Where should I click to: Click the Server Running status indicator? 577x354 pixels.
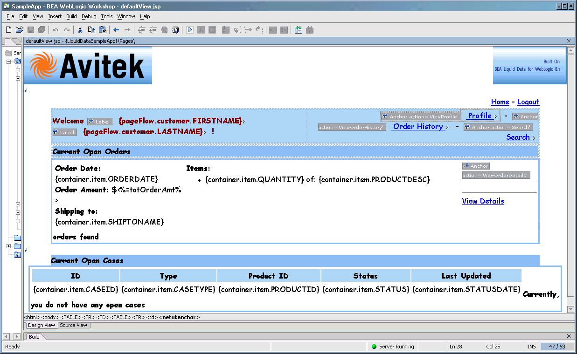(x=393, y=347)
